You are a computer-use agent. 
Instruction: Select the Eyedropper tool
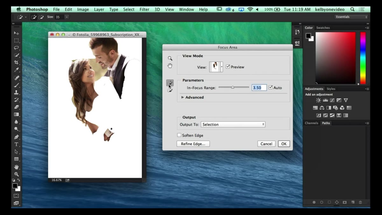[x=16, y=70]
